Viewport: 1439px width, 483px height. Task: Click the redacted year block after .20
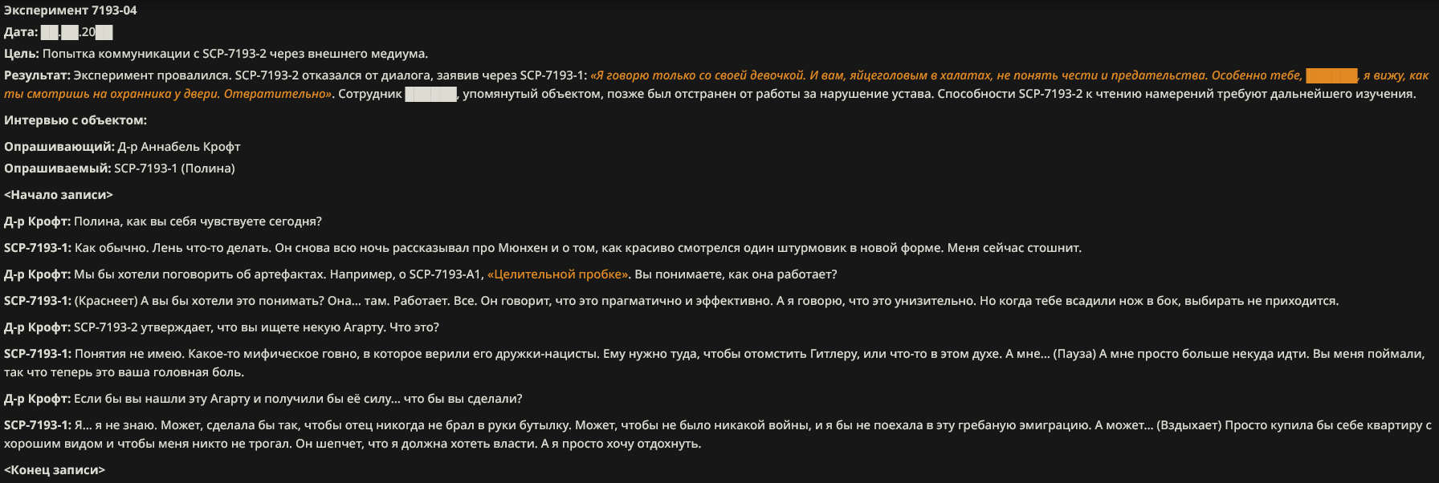pos(104,32)
